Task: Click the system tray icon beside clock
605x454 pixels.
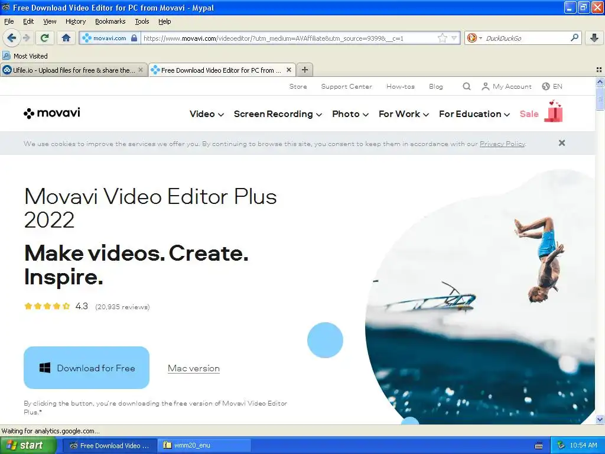Action: point(561,446)
